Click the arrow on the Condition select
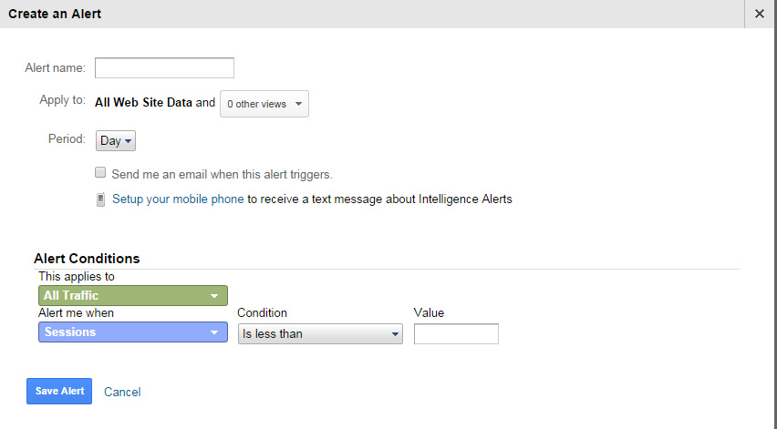The image size is (777, 429). pyautogui.click(x=394, y=334)
